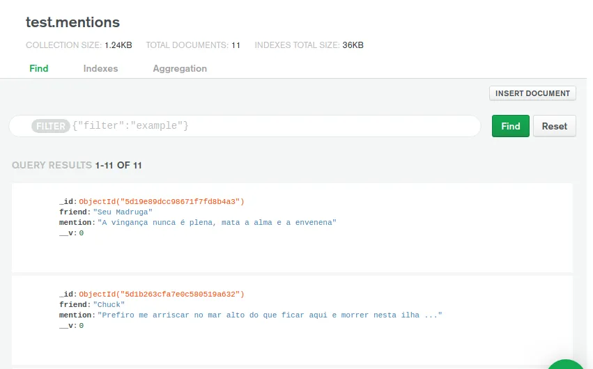Screen dimensions: 593x369
Task: Open the Aggregation tab
Action: (180, 68)
